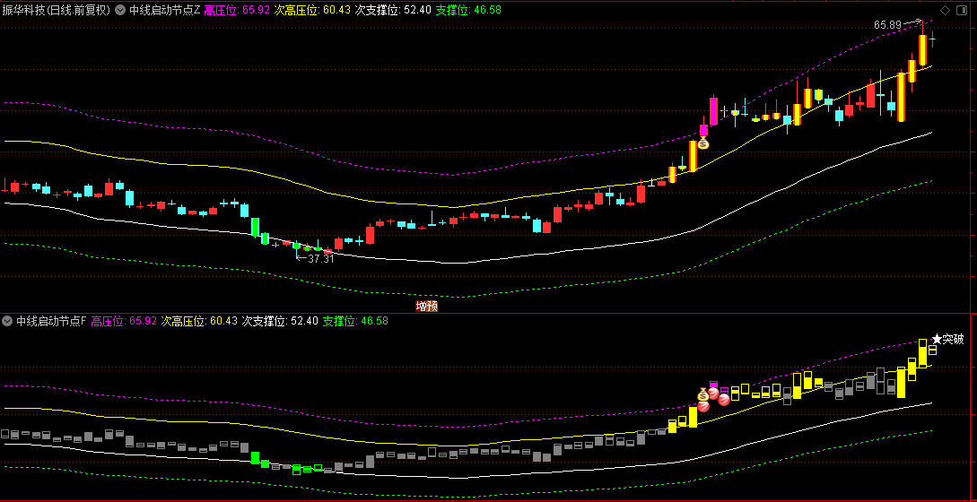Open the 增预 badge on the time axis
The image size is (977, 502).
coord(426,306)
